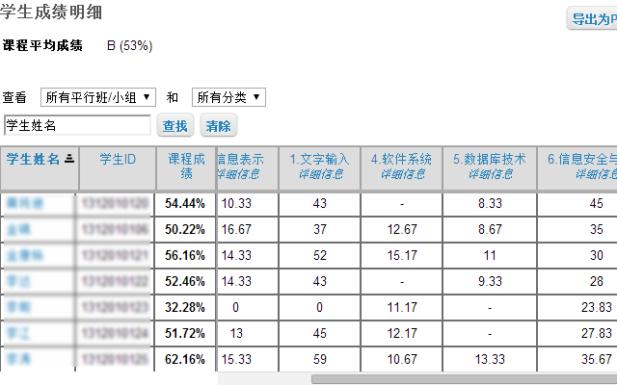Click the 清除 button
Screen dimensions: 617x385
click(219, 125)
